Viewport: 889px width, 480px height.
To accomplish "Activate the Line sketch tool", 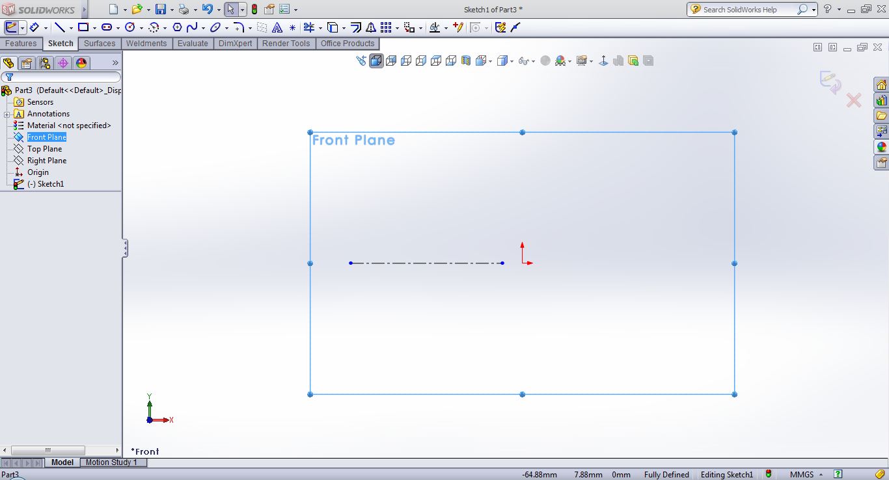I will pos(59,27).
